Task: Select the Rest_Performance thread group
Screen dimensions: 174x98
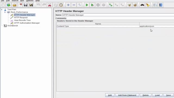Action: coord(19,12)
